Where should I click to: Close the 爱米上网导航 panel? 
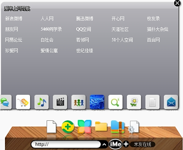point(177,3)
